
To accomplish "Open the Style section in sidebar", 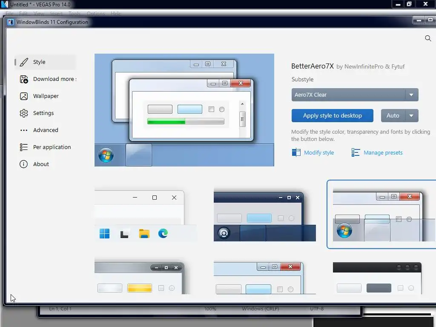I will (45, 62).
